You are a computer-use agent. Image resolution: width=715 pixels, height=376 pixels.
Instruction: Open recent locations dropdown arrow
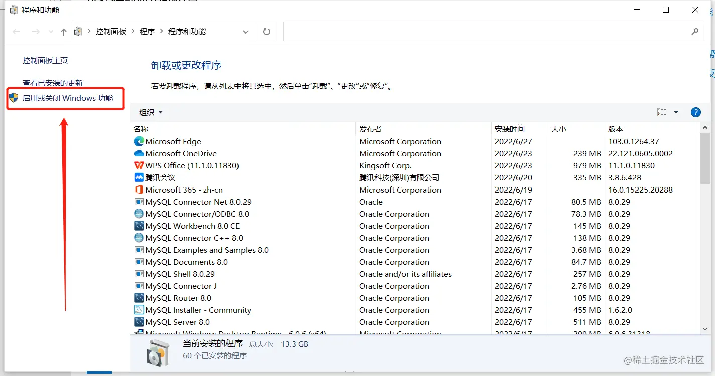tap(50, 32)
